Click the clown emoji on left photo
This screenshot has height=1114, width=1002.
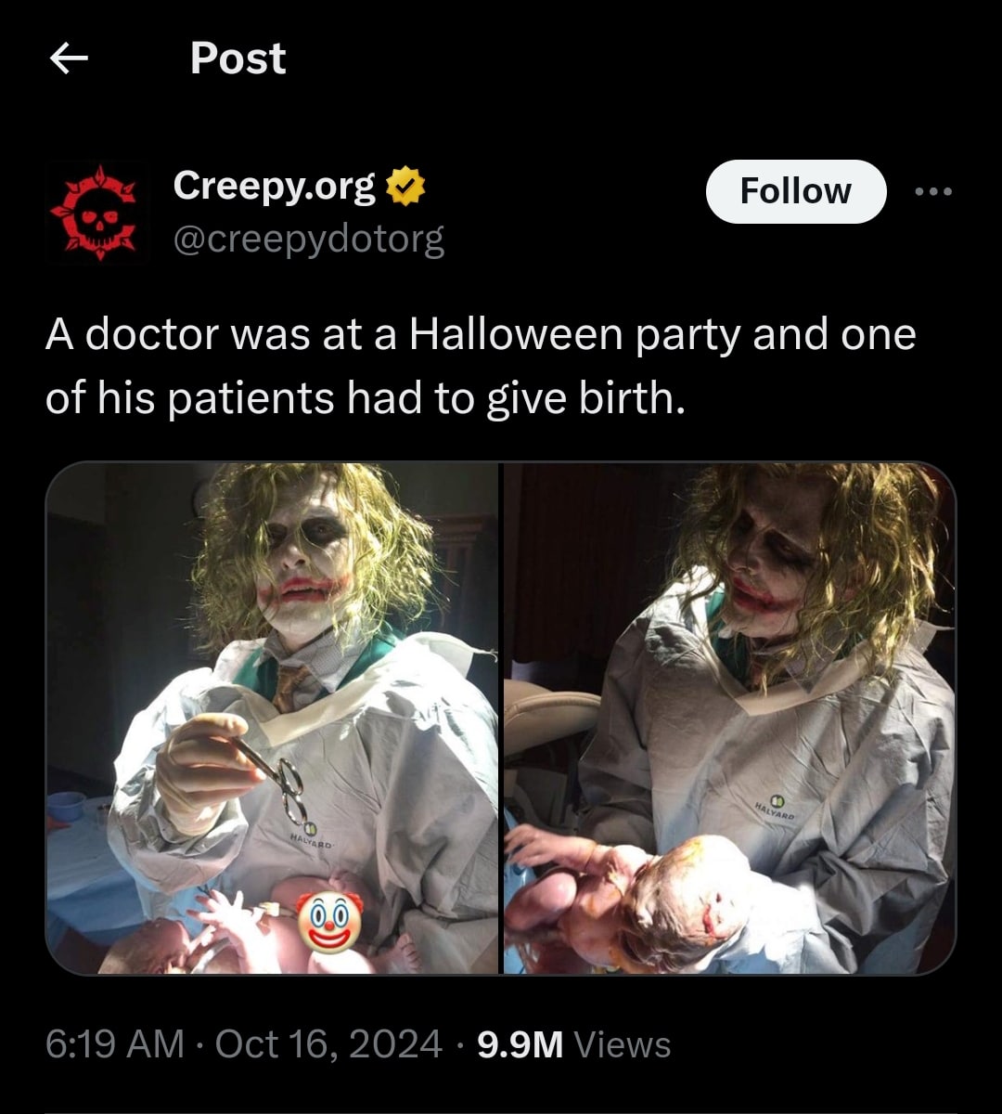tap(329, 922)
